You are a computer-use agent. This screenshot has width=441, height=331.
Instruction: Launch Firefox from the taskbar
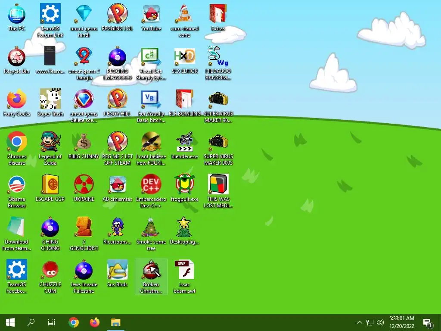tap(94, 322)
